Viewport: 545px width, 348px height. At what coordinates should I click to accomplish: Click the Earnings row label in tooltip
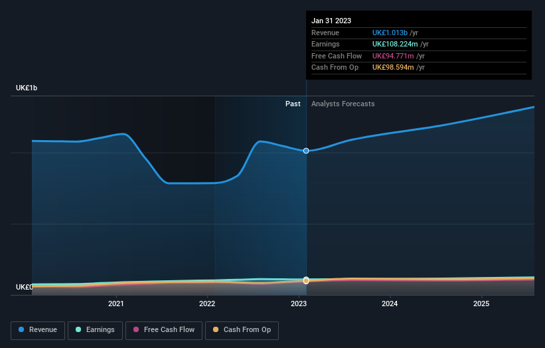pos(325,44)
